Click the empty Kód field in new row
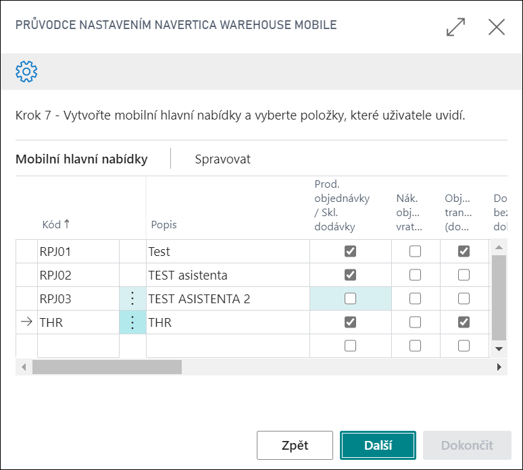The width and height of the screenshot is (523, 470). pyautogui.click(x=78, y=346)
